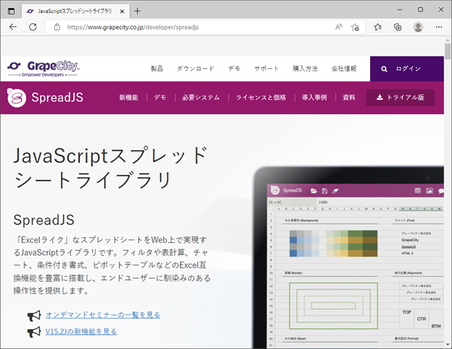Open オンデマンドセミナーの一覧を見る link
Image resolution: width=452 pixels, height=349 pixels.
[x=103, y=315]
